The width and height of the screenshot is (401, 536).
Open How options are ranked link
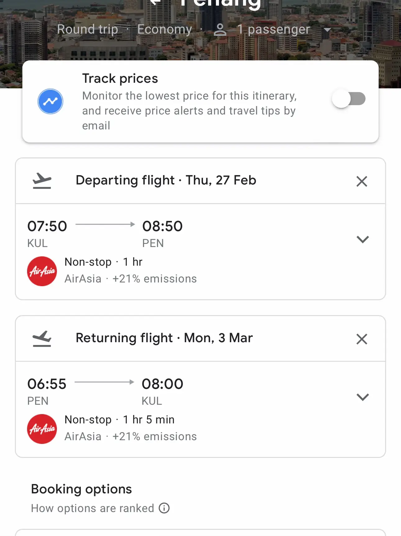tap(93, 508)
